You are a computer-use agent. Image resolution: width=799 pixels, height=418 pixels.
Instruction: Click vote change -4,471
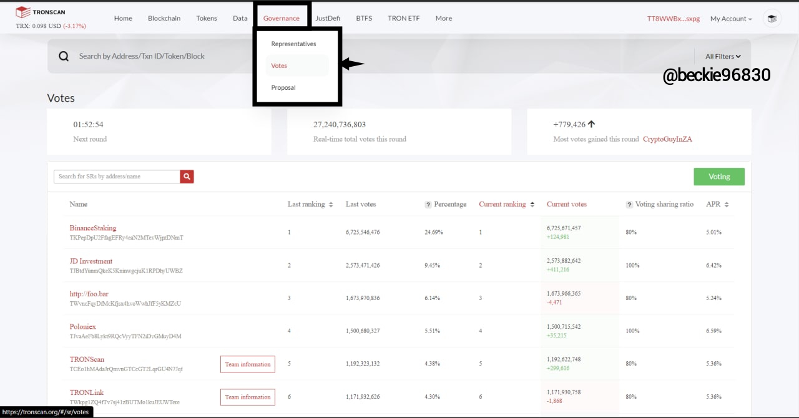click(x=554, y=303)
